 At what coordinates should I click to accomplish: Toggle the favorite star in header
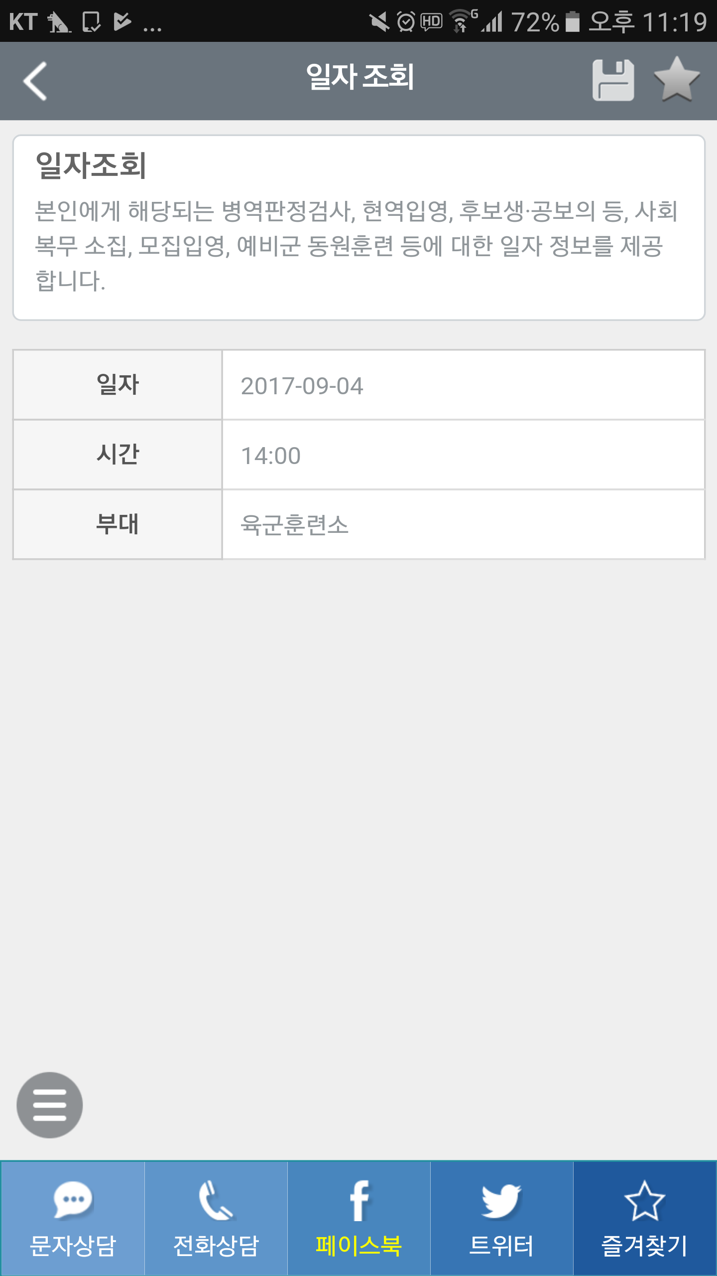(x=677, y=80)
